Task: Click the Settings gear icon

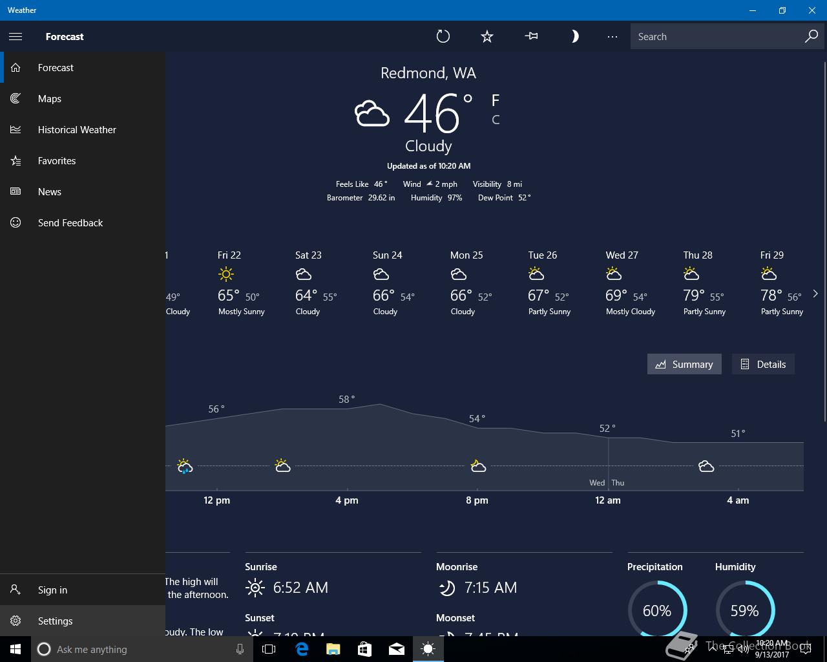Action: tap(16, 621)
